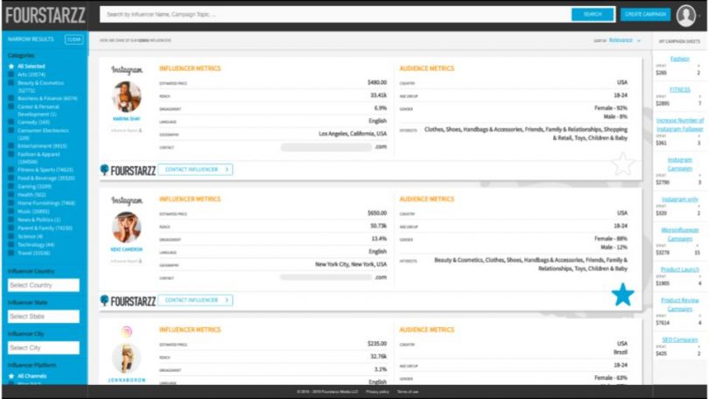The height and width of the screenshot is (399, 709).
Task: Check the Food & Beverage category
Action: pyautogui.click(x=11, y=178)
